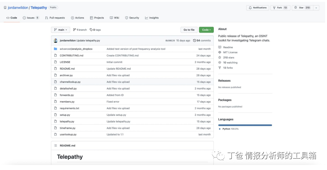Open members.py file

click(x=67, y=102)
